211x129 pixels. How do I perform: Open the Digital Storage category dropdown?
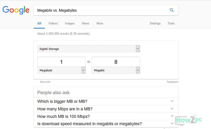89,49
